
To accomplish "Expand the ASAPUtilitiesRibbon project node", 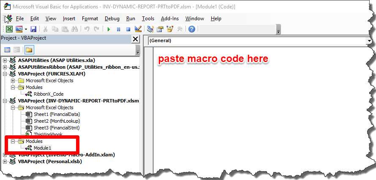I will point(5,67).
